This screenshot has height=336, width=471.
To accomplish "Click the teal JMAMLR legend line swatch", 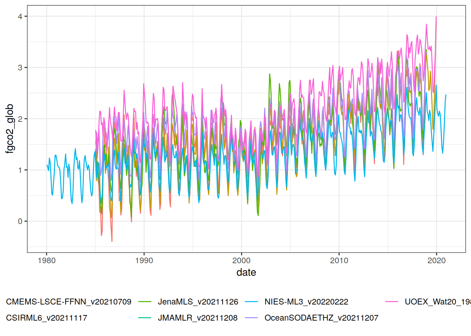I will [x=145, y=318].
